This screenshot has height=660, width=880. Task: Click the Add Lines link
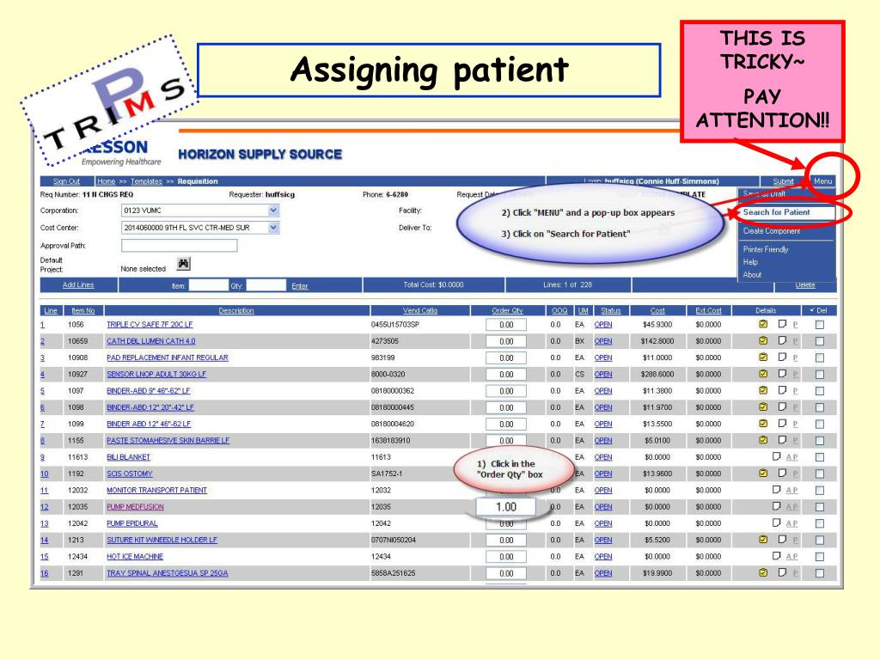point(78,285)
